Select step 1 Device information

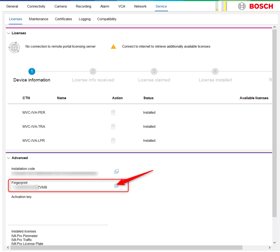32,72
